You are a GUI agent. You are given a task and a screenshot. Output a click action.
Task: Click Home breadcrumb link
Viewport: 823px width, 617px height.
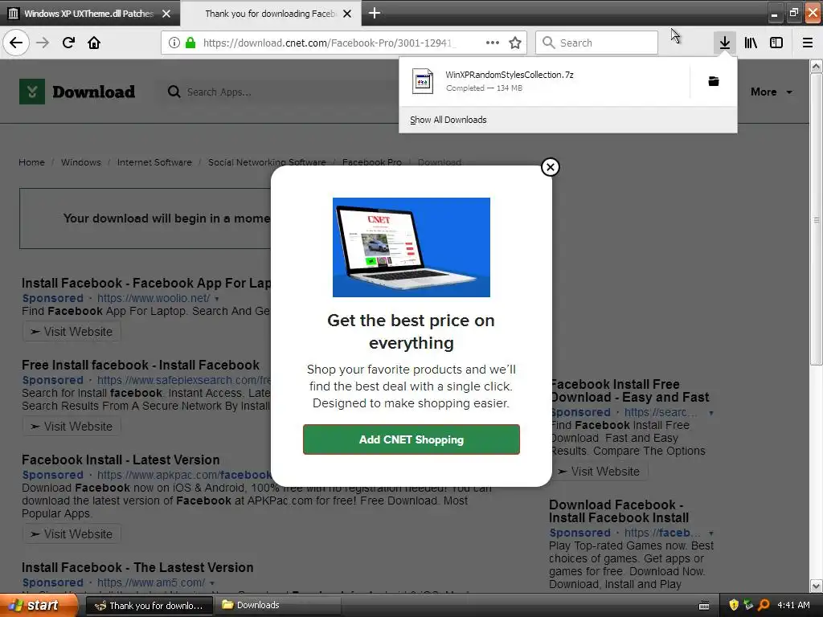31,162
